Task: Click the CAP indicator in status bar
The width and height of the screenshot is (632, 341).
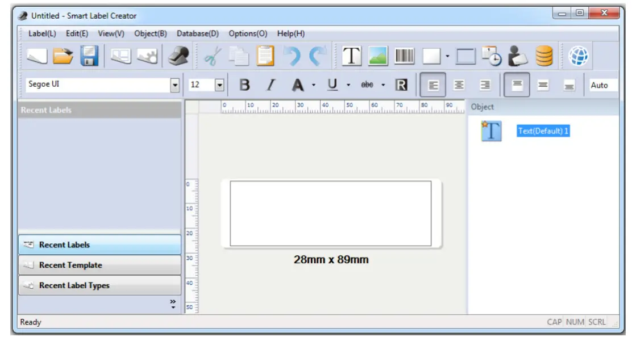Action: click(x=554, y=322)
